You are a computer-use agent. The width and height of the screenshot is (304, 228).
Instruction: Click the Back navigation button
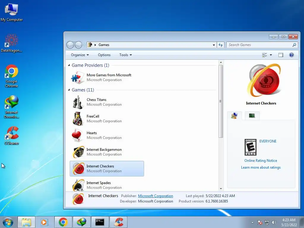tap(70, 45)
